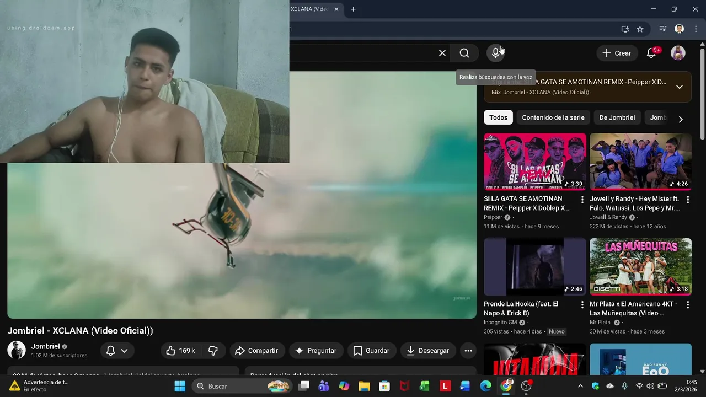Collapse the mix playlist panel chevron
The height and width of the screenshot is (397, 706).
680,87
